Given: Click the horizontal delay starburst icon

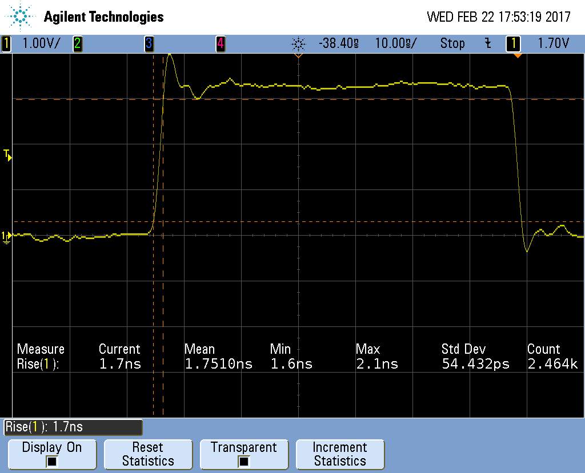Looking at the screenshot, I should (x=298, y=43).
